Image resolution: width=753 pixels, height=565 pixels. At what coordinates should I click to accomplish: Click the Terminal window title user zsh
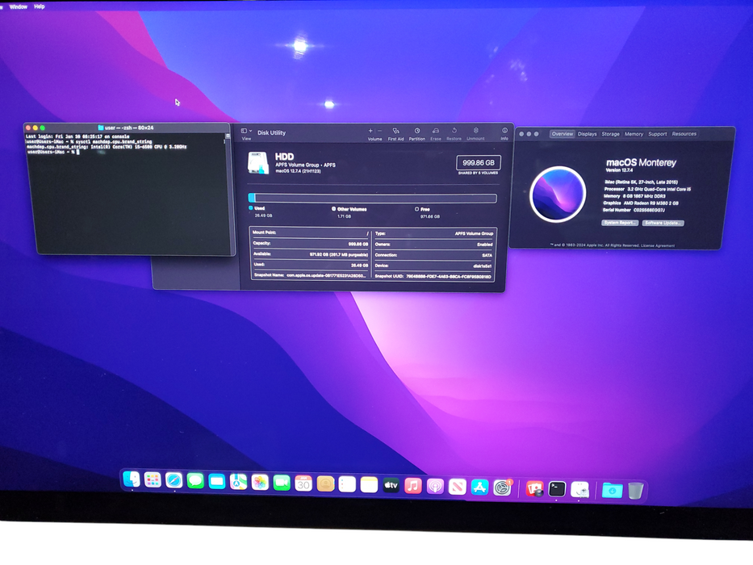tap(126, 128)
